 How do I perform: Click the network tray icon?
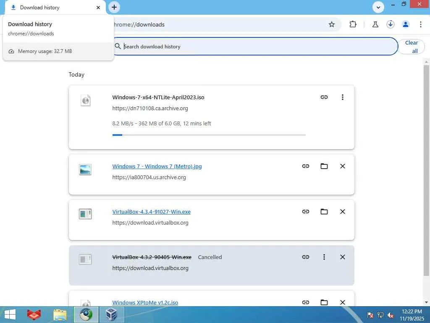(x=380, y=315)
